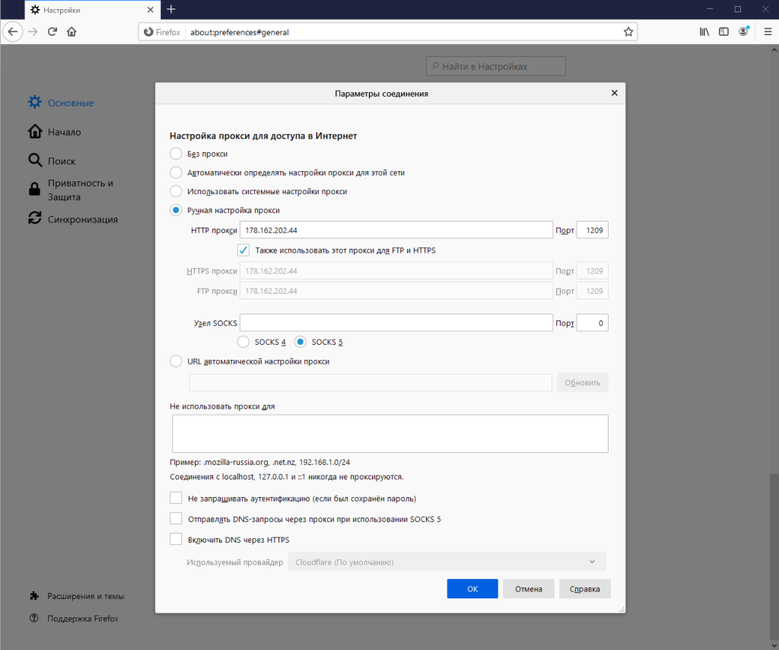Click the HTTP proxy address field
This screenshot has height=650, width=779.
[396, 230]
